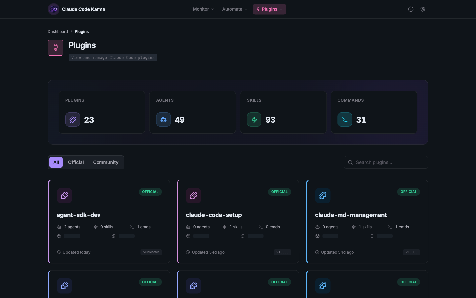The width and height of the screenshot is (476, 298).
Task: Click the Plugins count 23
Action: tap(89, 120)
